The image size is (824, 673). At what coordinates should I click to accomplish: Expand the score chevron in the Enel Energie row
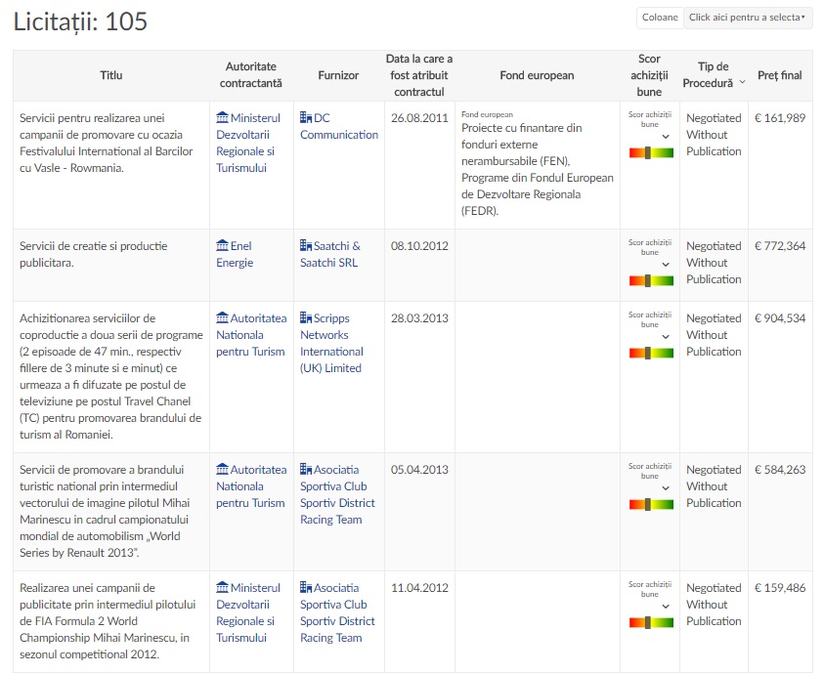(x=666, y=264)
